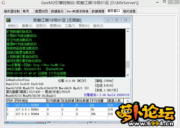Click the log console scrollbar thumb
The height and width of the screenshot is (128, 180).
[128, 64]
